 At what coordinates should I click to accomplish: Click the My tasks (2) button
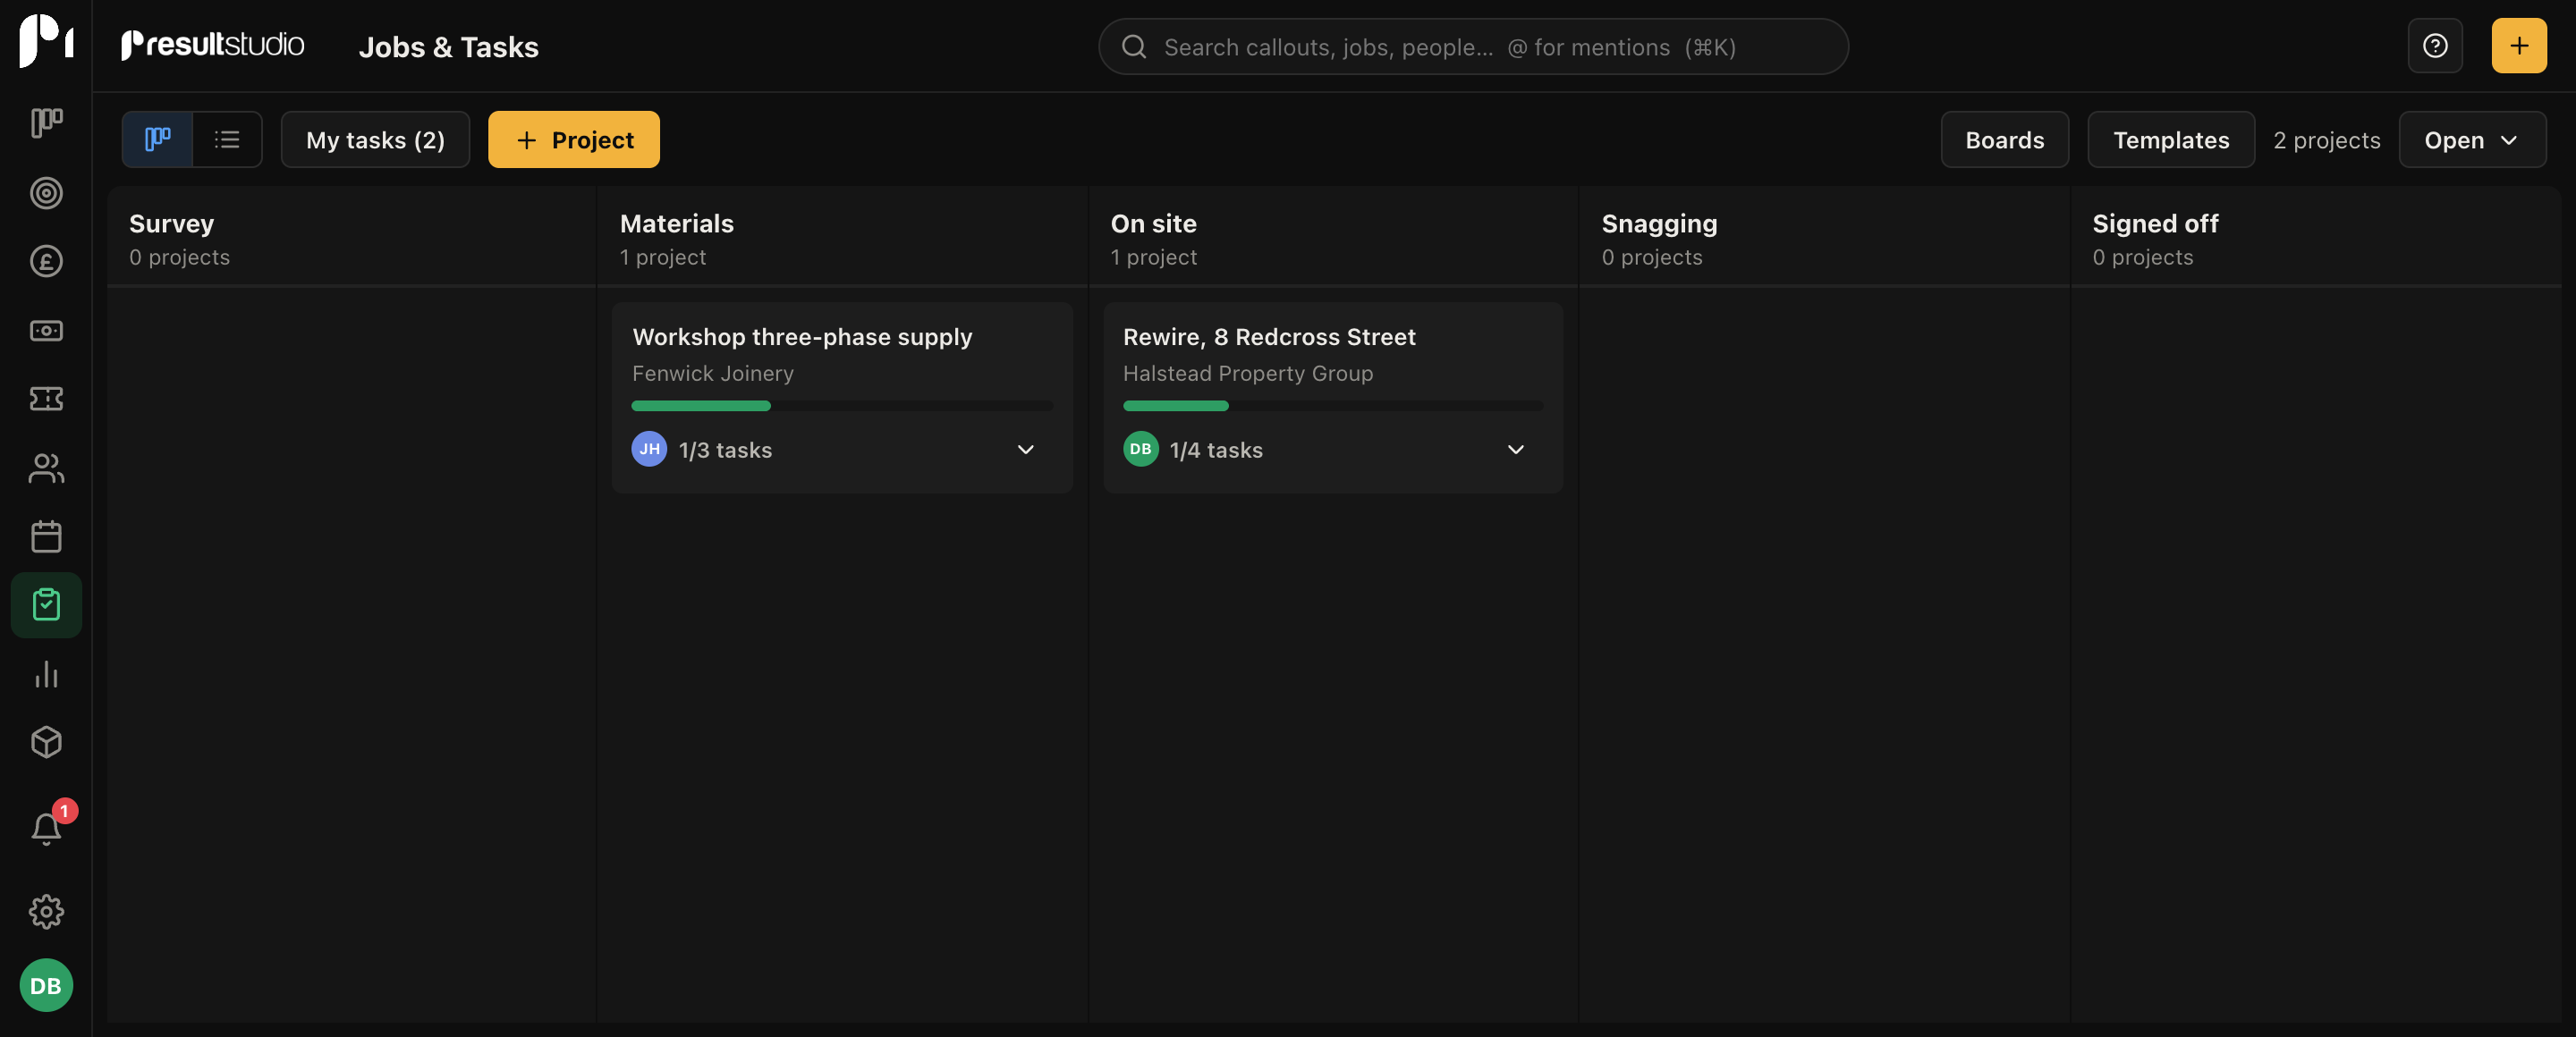tap(375, 139)
